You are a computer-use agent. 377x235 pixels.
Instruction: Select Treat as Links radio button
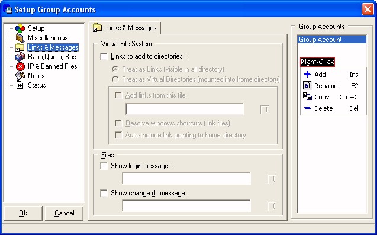point(115,69)
